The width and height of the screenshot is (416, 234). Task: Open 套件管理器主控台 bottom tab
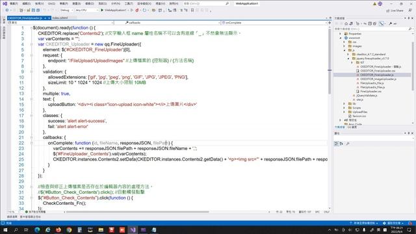31,216
